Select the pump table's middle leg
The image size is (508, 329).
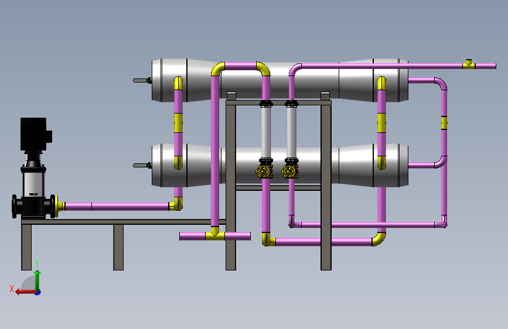[118, 248]
